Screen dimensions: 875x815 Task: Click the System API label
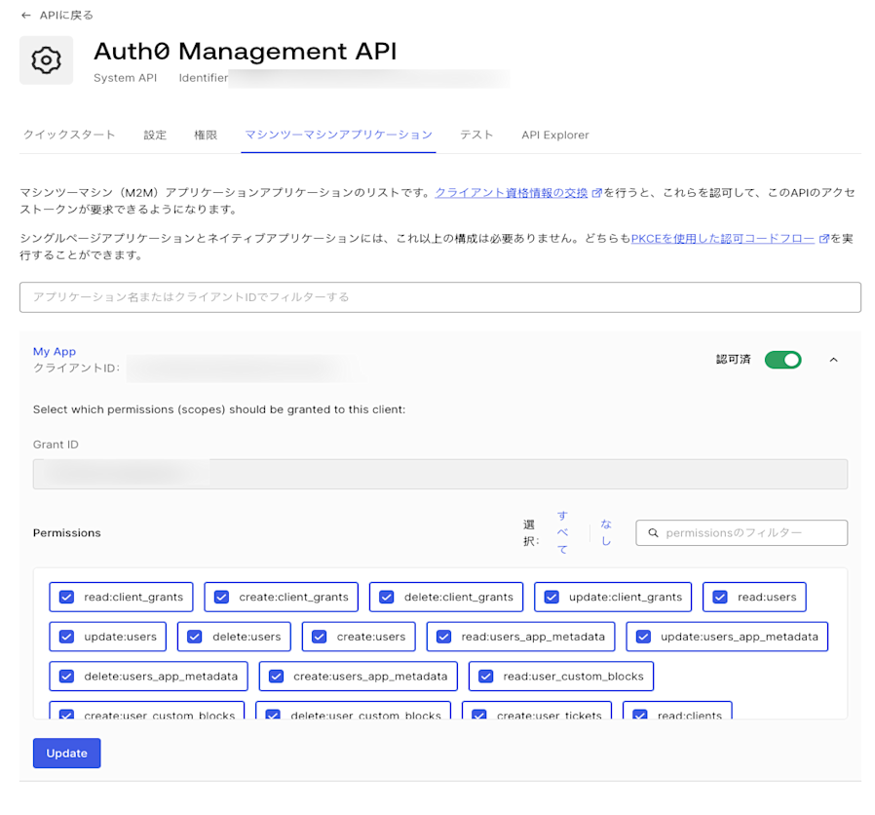click(x=126, y=78)
